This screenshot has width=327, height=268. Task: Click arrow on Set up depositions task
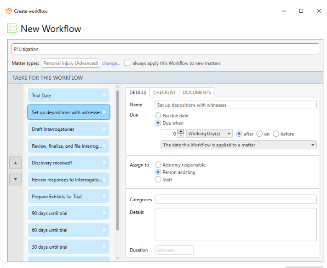104,112
